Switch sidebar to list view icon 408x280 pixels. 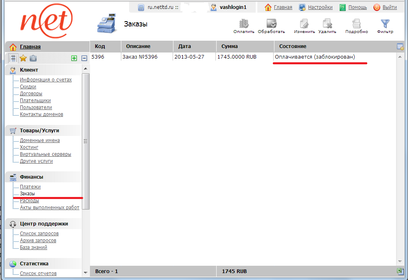coord(13,58)
